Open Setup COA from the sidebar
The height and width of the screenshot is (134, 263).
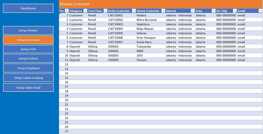tap(28, 49)
